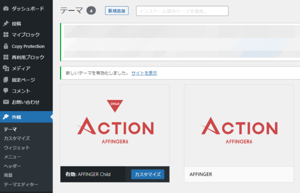The height and width of the screenshot is (193, 300).
Task: Open カスタマイズ submenu item in sidebar
Action: click(17, 138)
